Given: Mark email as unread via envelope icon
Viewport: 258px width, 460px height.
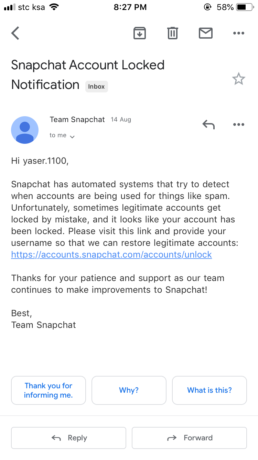Looking at the screenshot, I should [206, 33].
